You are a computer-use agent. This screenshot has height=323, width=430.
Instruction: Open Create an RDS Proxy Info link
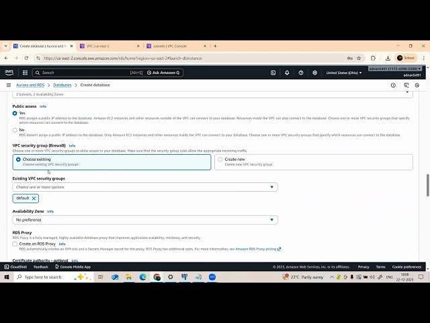(62, 244)
